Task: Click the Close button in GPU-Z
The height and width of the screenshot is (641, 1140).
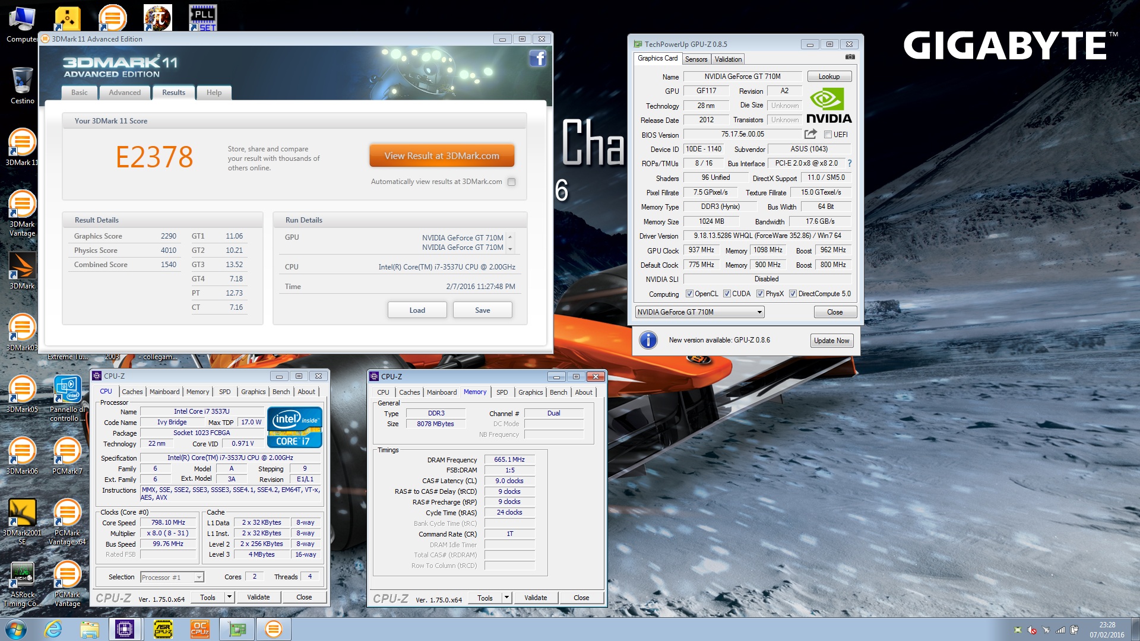Action: click(x=835, y=312)
